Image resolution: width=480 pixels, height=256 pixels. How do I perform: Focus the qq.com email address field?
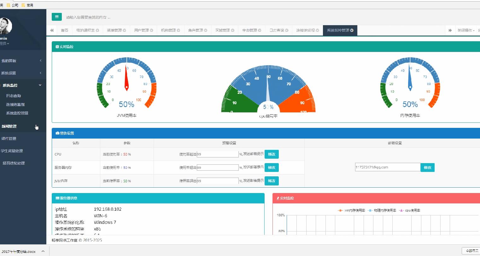[x=388, y=167]
